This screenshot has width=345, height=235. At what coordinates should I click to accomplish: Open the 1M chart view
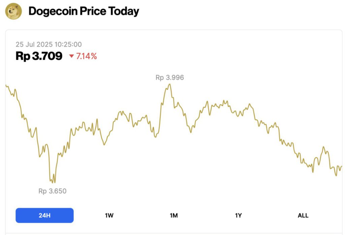coord(174,215)
